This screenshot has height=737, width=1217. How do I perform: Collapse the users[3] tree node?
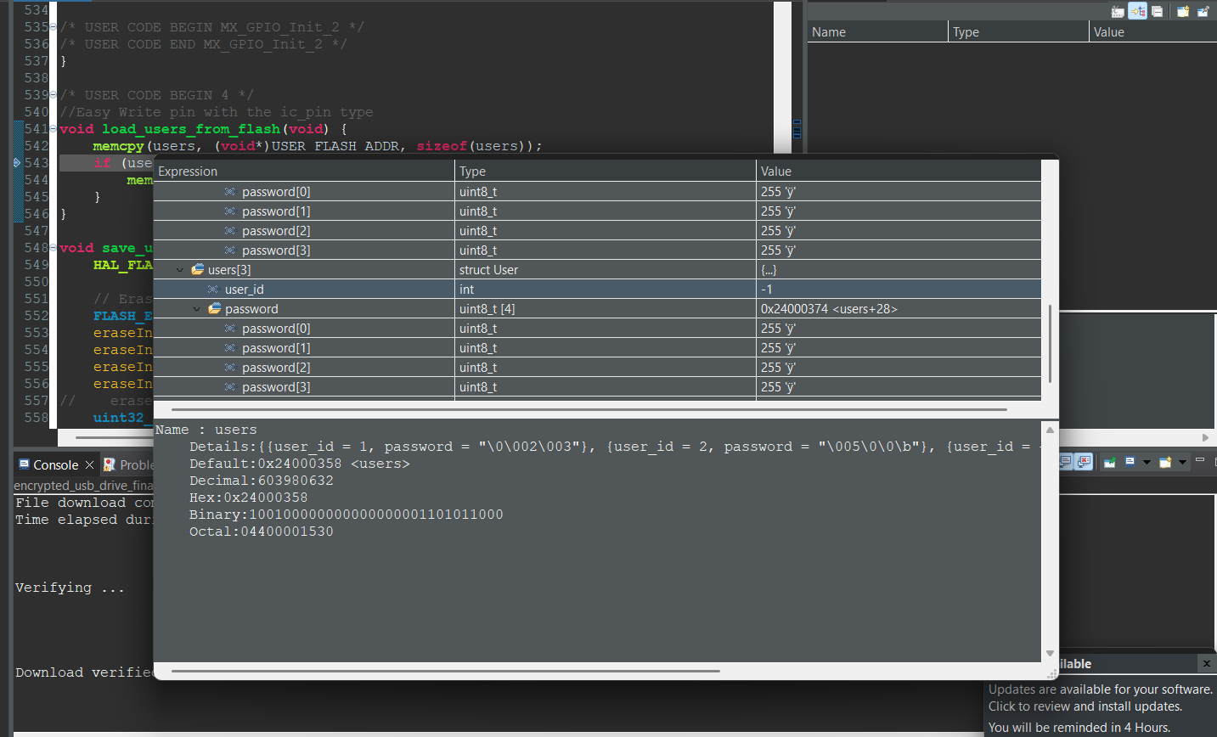[180, 270]
